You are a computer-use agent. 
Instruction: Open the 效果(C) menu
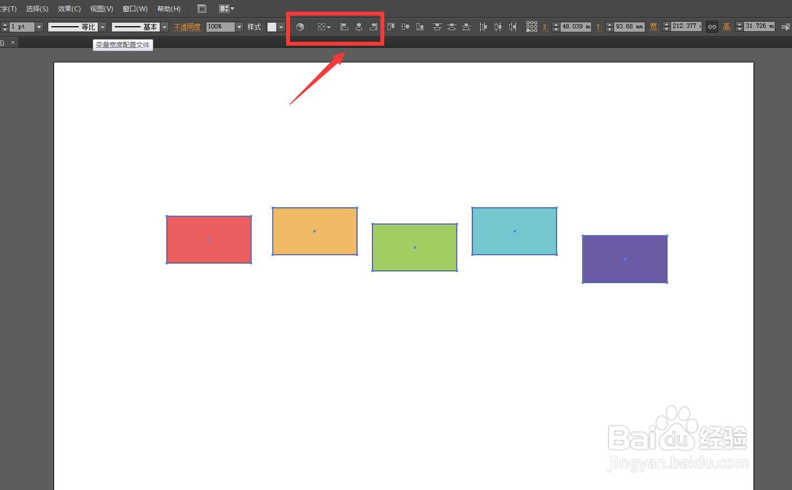(69, 8)
